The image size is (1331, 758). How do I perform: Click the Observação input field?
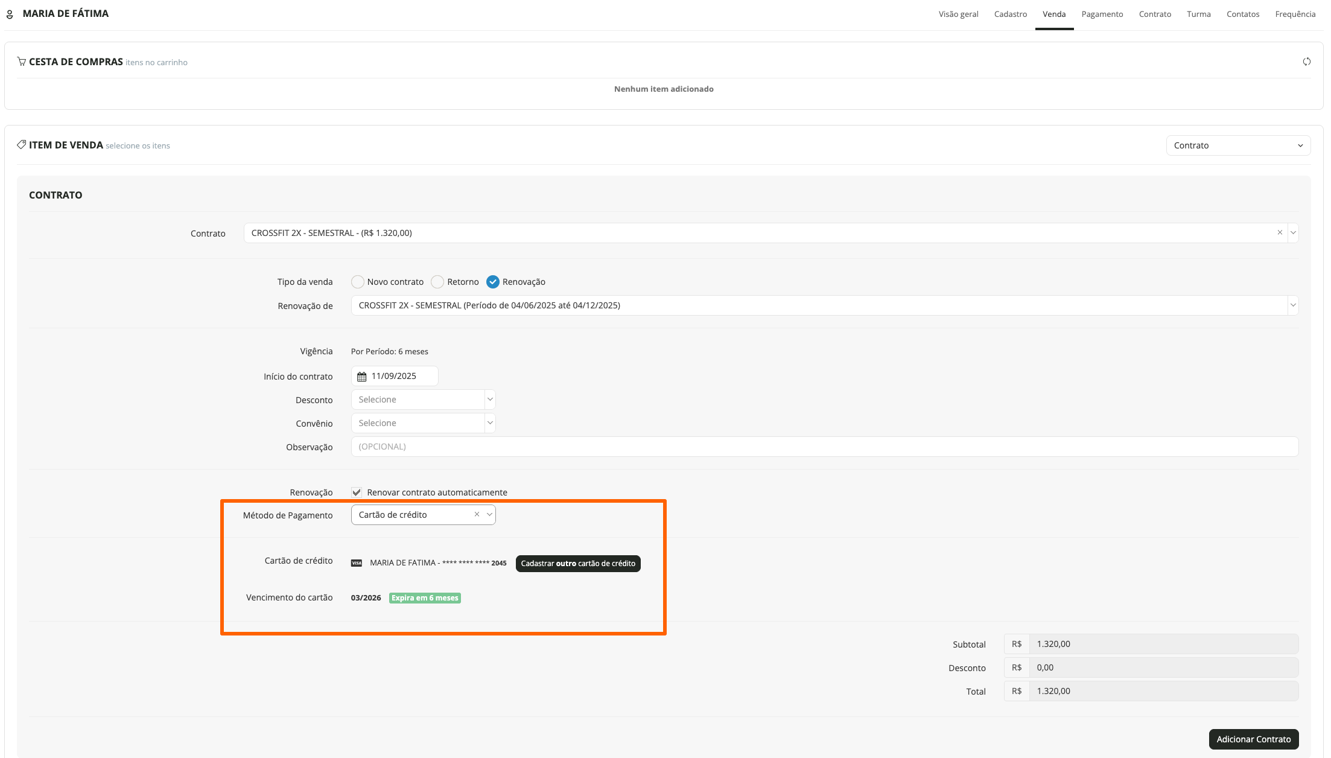(824, 447)
